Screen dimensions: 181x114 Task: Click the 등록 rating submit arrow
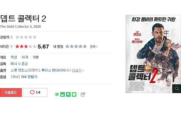[x=94, y=47]
